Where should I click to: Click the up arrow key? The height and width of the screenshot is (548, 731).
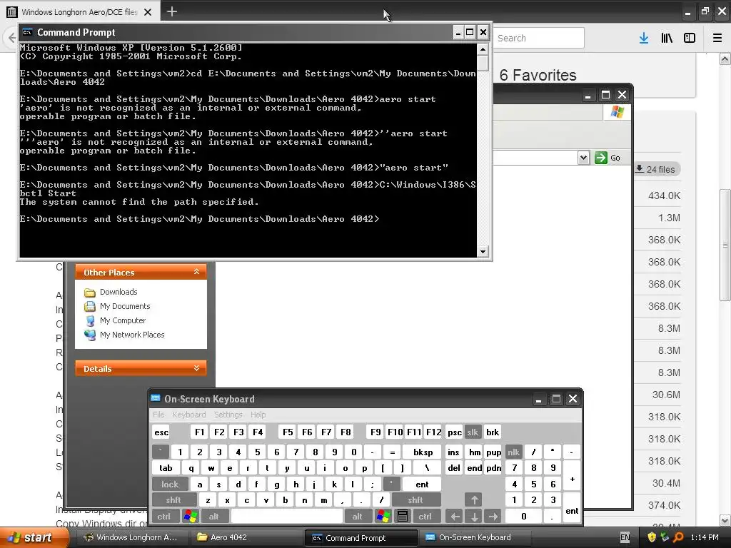pos(474,500)
